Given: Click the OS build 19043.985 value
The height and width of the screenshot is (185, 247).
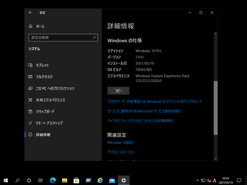Looking at the screenshot, I should [144, 70].
